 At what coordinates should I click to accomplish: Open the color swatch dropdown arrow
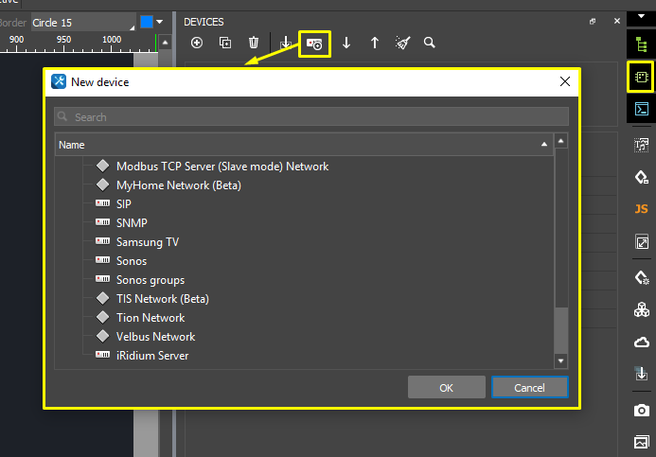click(x=160, y=22)
